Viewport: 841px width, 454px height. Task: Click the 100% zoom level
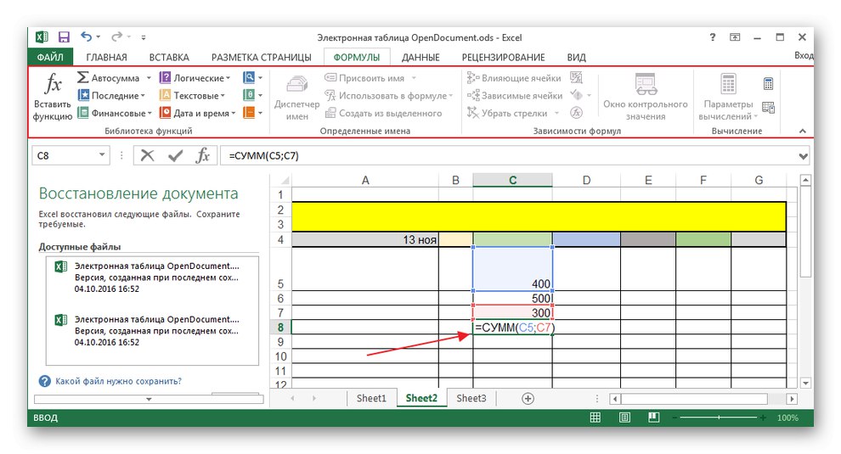(787, 418)
